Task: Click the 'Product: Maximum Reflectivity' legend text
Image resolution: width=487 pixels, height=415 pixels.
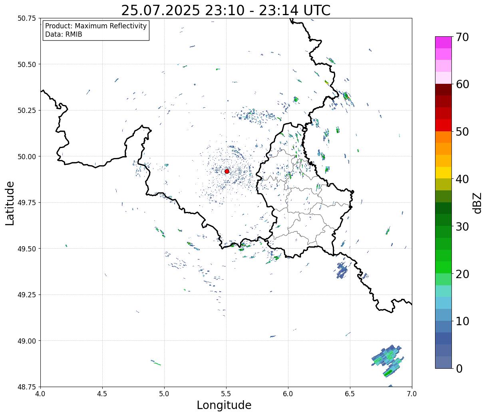Action: [x=96, y=26]
